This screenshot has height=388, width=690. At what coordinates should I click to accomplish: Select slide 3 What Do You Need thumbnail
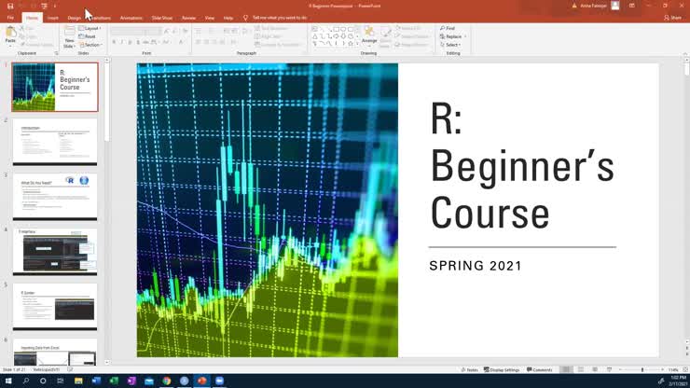55,197
